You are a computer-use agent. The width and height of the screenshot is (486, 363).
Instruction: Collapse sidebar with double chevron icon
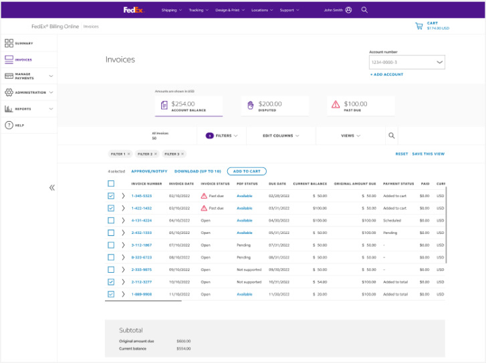coord(52,188)
